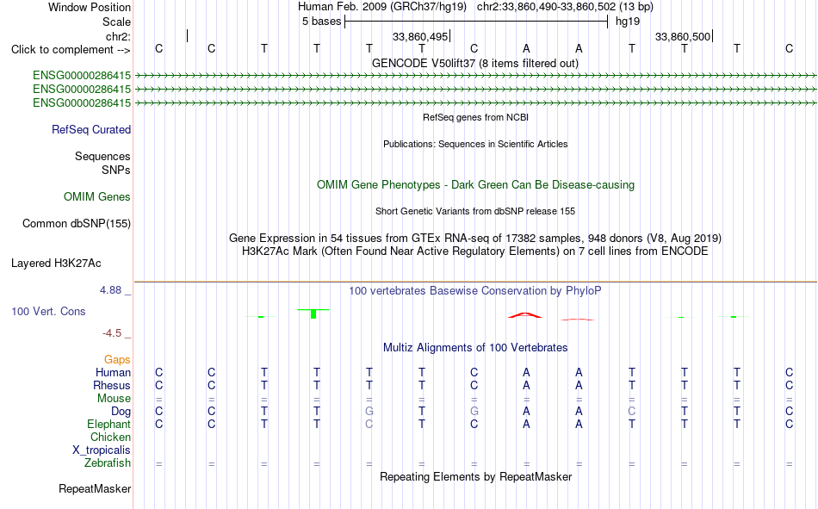Click the light grey C in Elephant row
This screenshot has height=509, width=818.
tap(369, 425)
